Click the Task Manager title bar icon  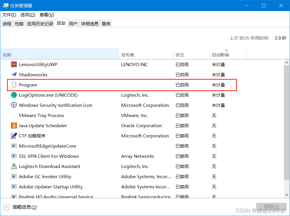(x=6, y=6)
